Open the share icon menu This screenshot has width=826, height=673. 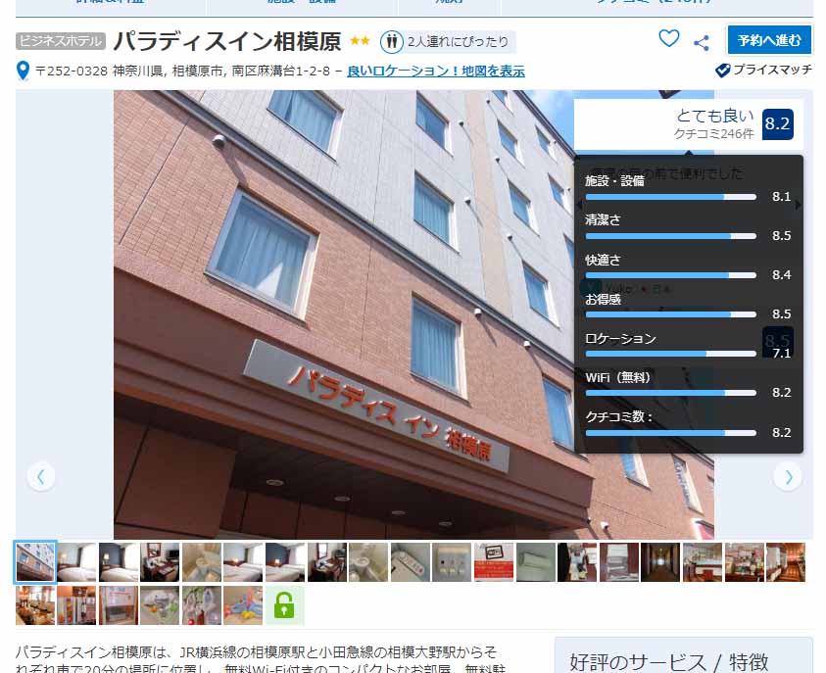point(702,43)
